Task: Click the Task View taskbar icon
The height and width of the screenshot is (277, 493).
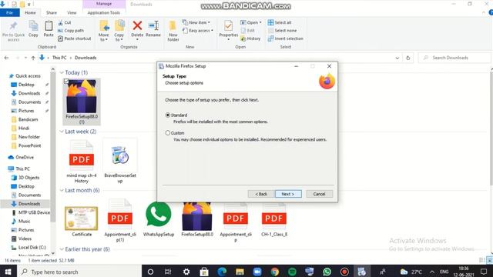Action: [x=168, y=272]
